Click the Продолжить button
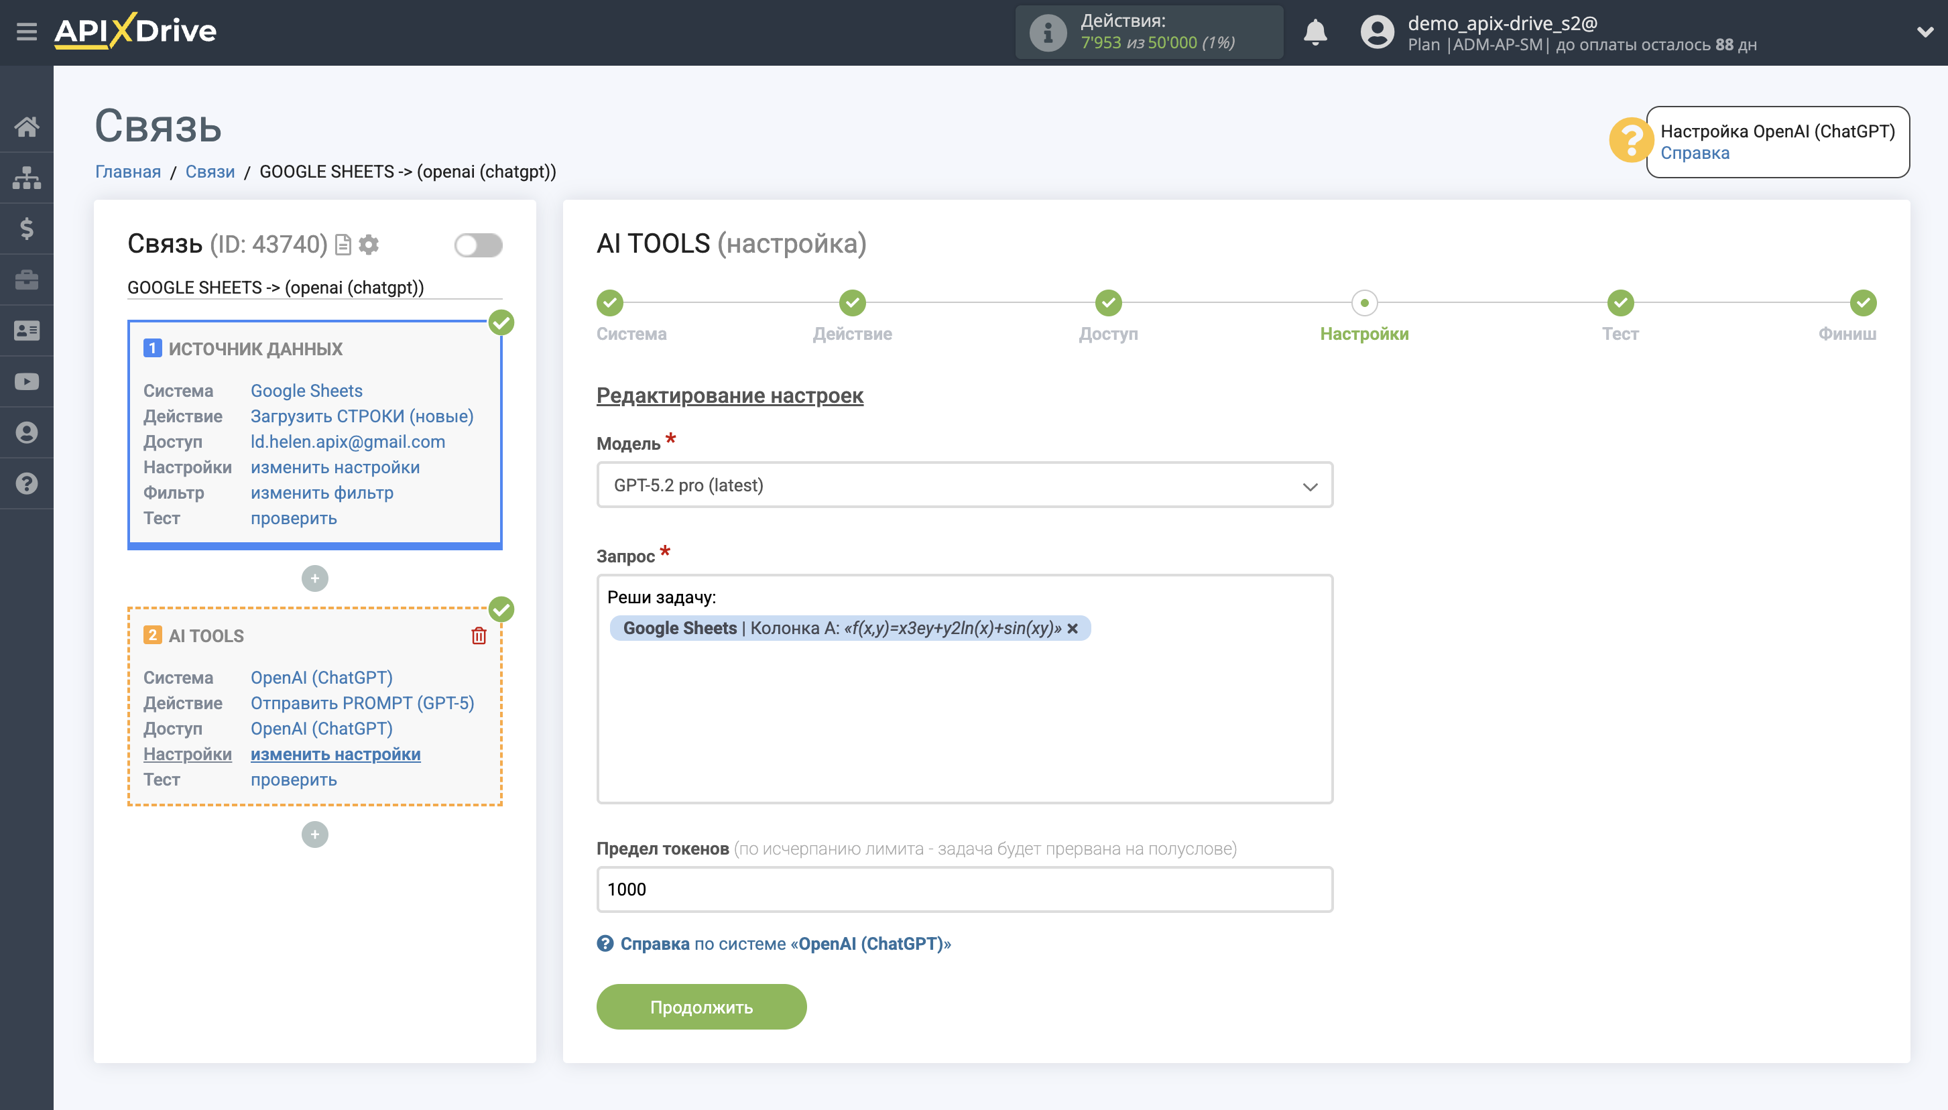 [701, 1006]
